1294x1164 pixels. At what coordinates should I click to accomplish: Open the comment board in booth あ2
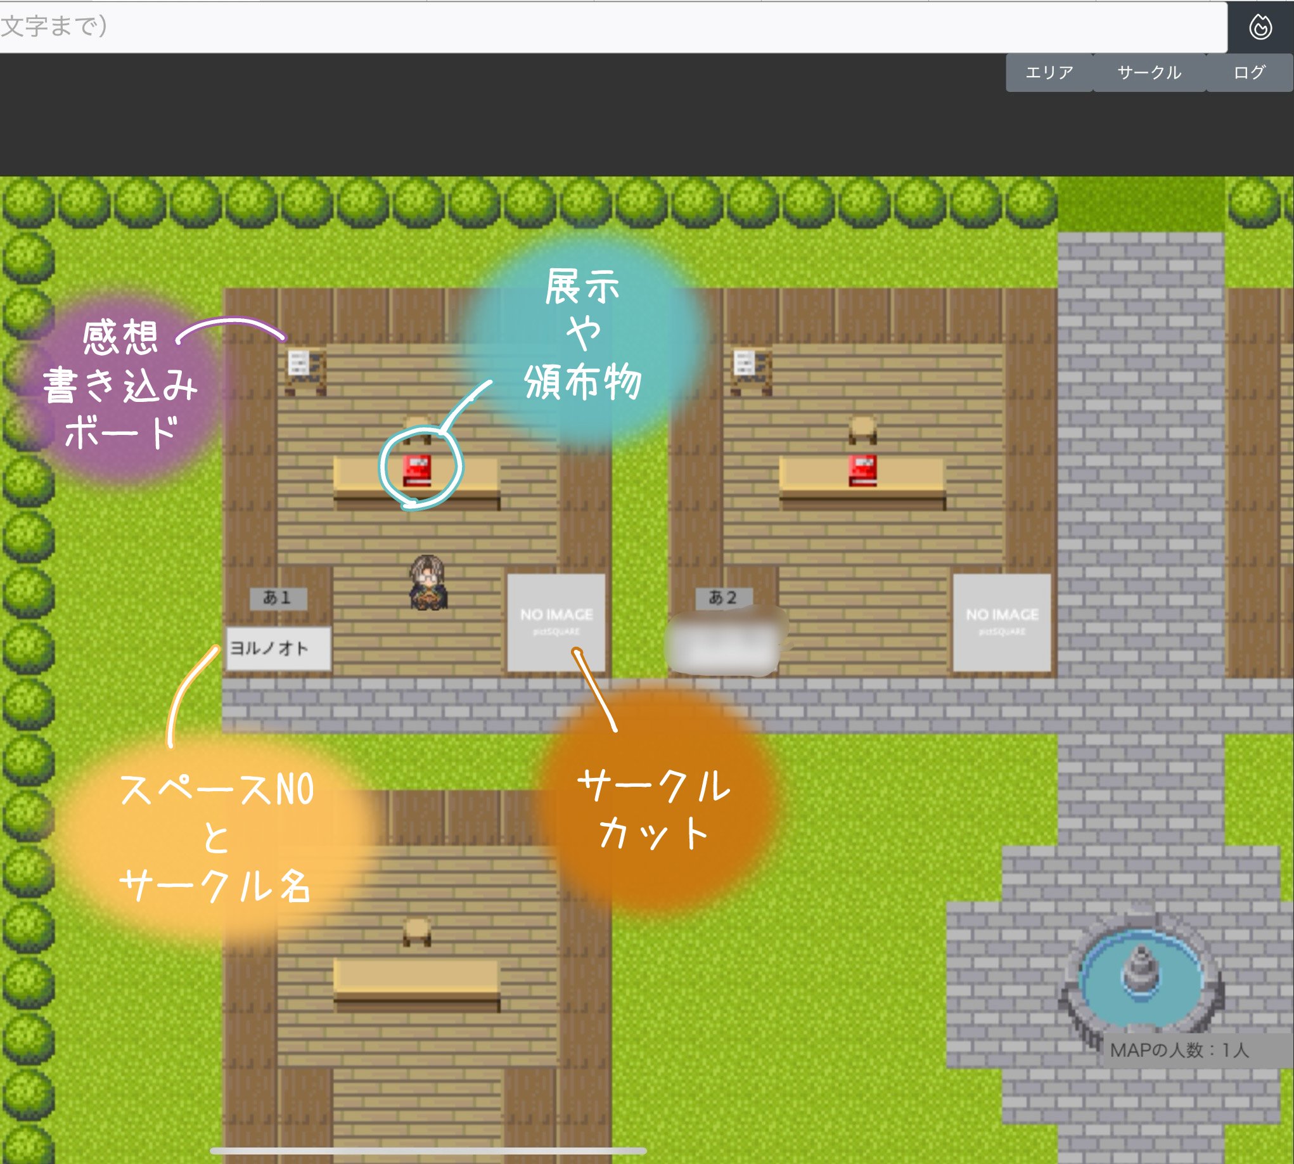coord(751,370)
